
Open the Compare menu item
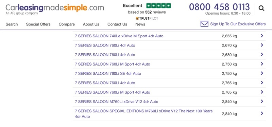click(67, 24)
